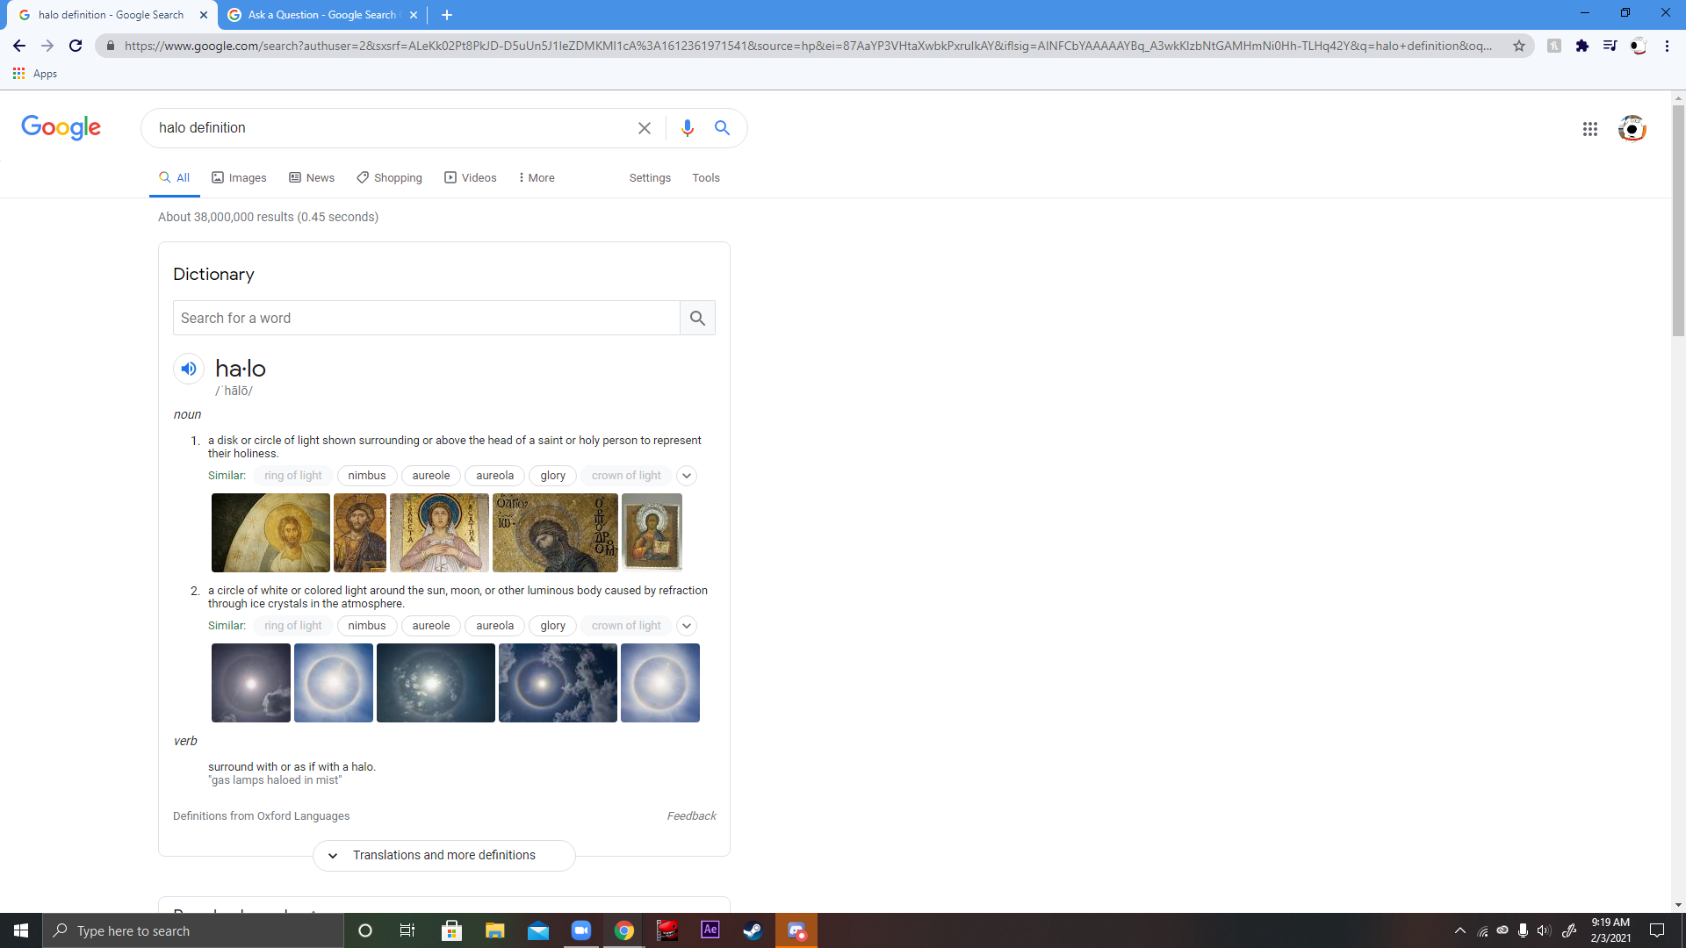Click the dictionary word search magnifier button
The width and height of the screenshot is (1686, 948).
(697, 318)
